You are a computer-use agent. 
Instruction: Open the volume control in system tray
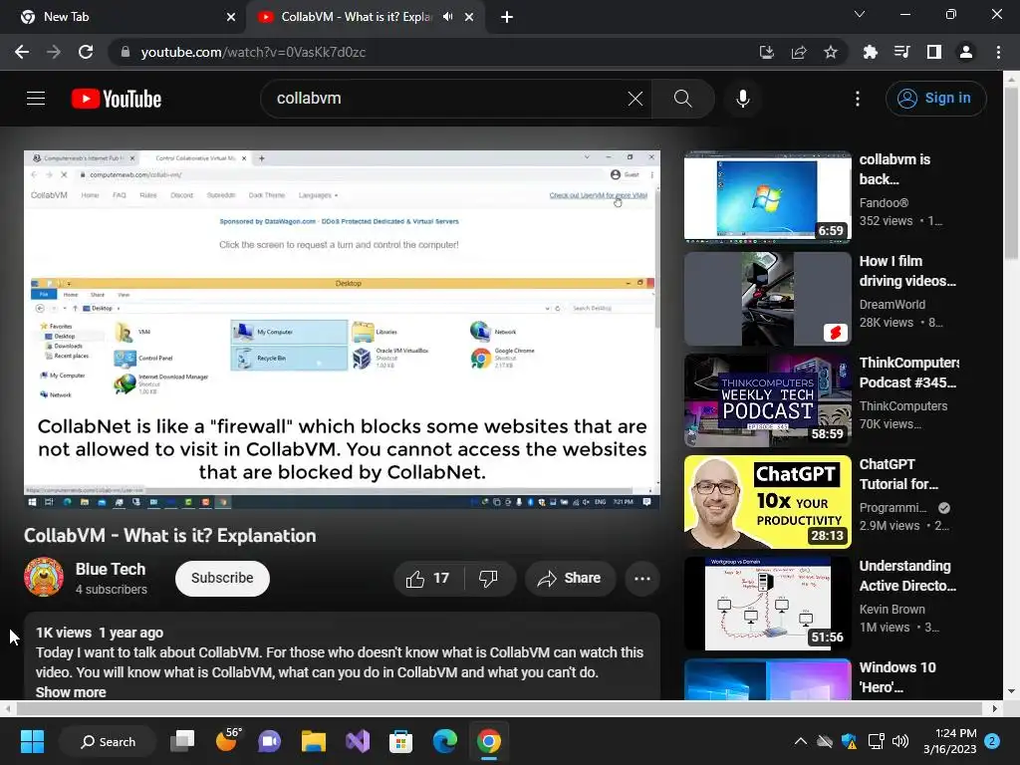900,741
